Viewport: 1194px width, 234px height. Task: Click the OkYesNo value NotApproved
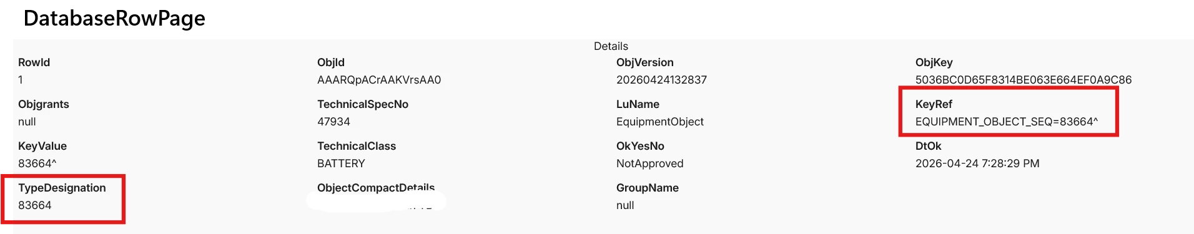coord(650,163)
